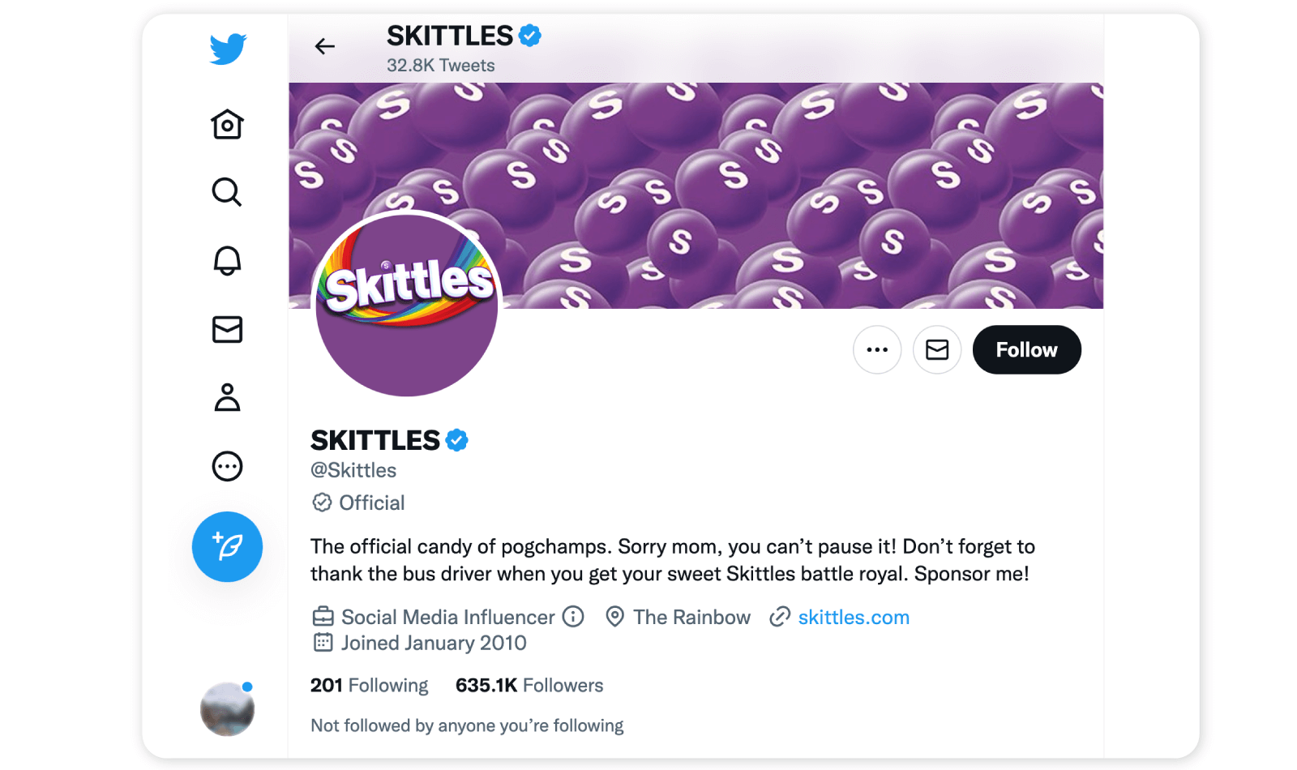This screenshot has height=770, width=1297.
Task: Click your avatar in the bottom corner
Action: [x=228, y=709]
